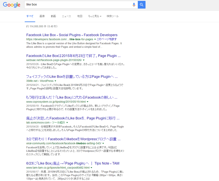Open the 地図 tab
The width and height of the screenshot is (219, 181).
click(x=80, y=16)
